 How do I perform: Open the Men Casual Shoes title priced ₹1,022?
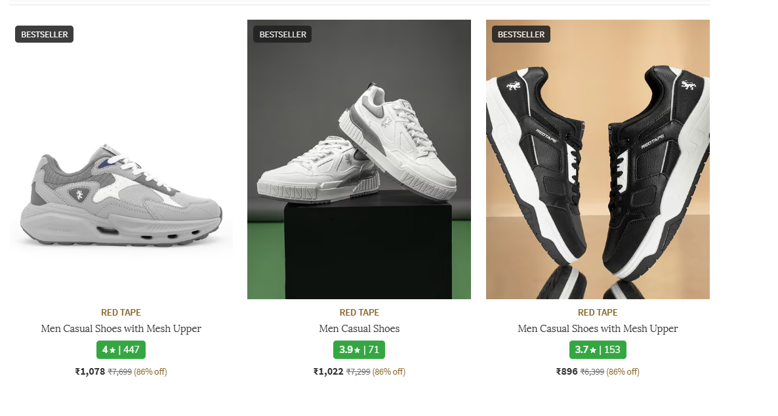click(359, 329)
